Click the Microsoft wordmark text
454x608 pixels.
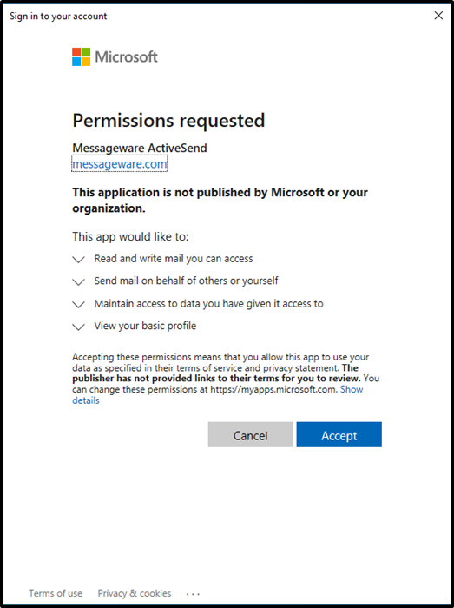click(126, 57)
